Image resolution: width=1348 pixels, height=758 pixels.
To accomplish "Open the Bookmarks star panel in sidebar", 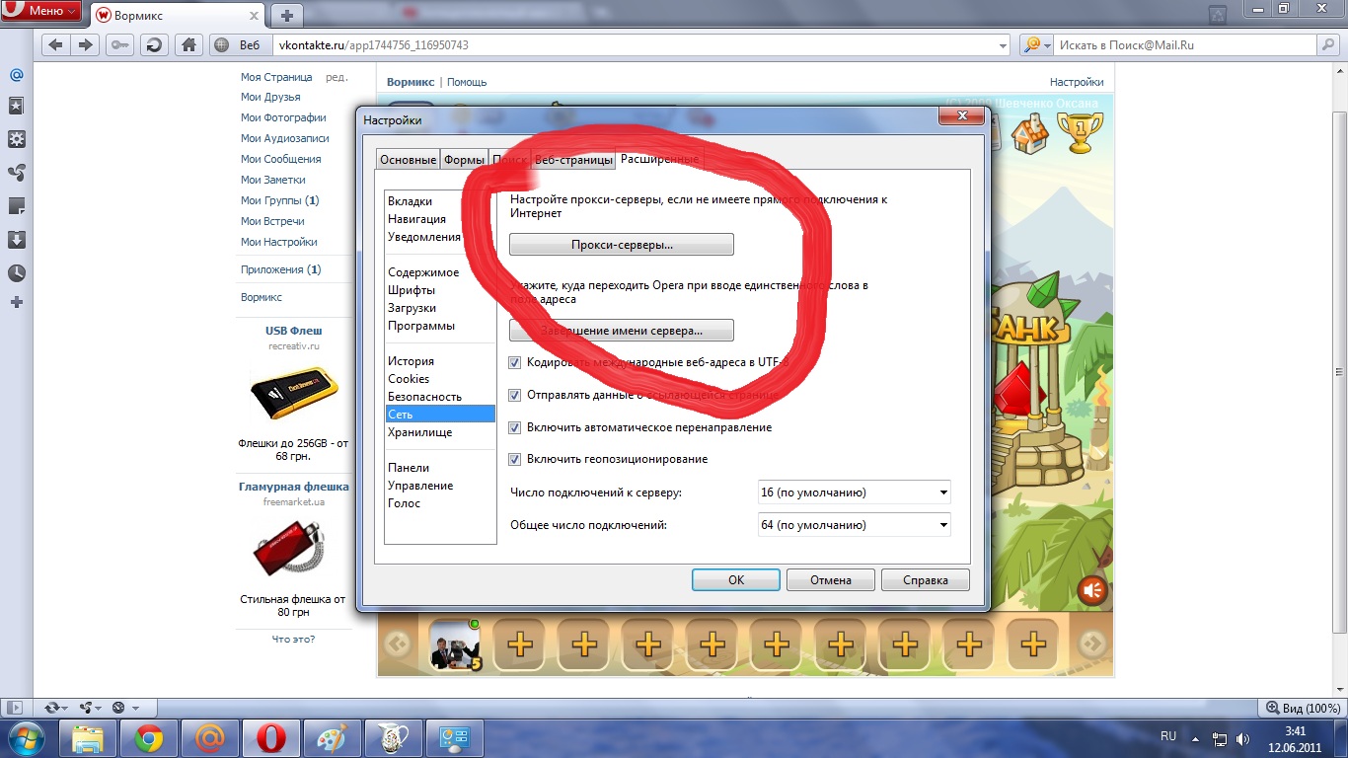I will pos(16,106).
